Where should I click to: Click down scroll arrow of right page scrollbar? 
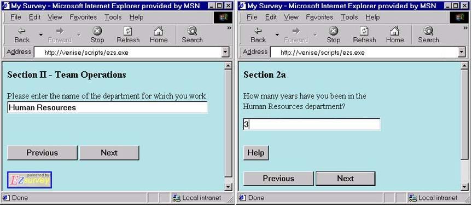point(464,187)
